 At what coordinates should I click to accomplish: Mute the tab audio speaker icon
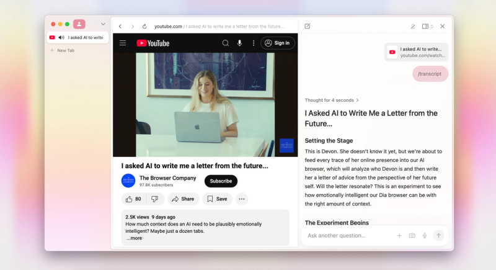tap(61, 37)
